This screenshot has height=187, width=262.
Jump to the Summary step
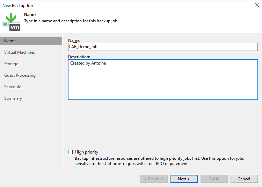[x=13, y=98]
